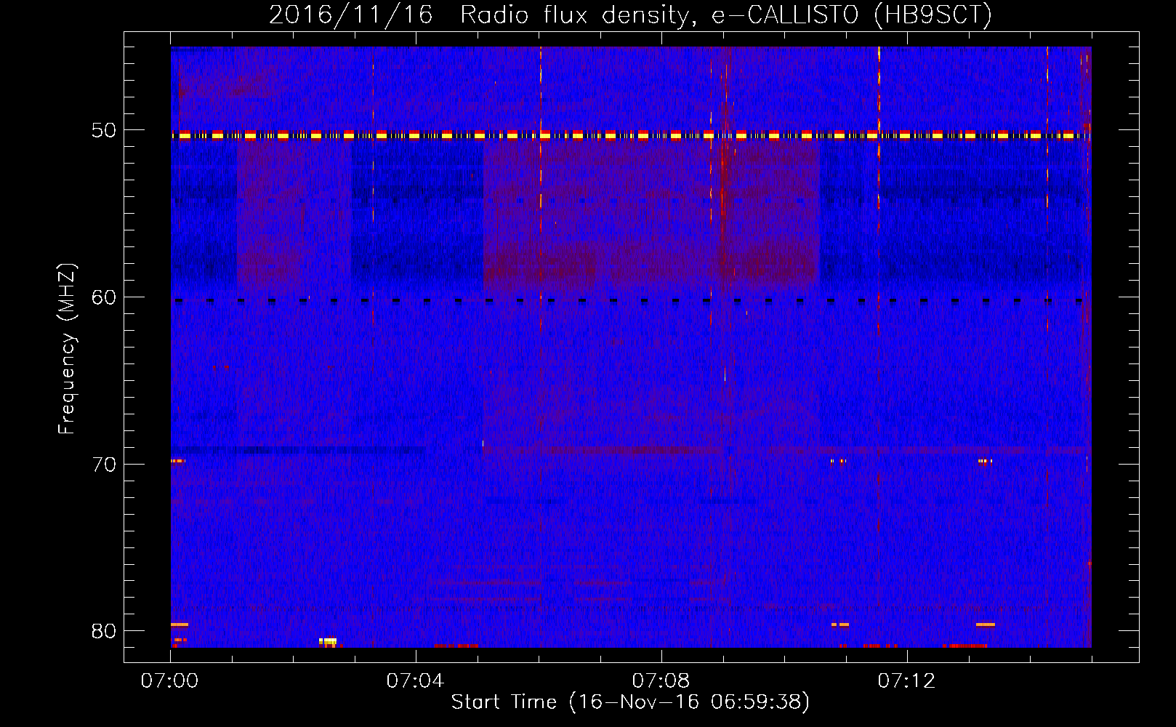Click the '07:04' time tick label
This screenshot has height=727, width=1176.
[415, 681]
